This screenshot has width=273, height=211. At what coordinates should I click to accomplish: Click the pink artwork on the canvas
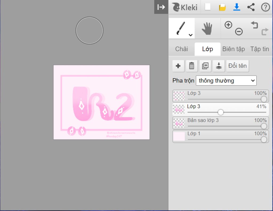point(102,102)
